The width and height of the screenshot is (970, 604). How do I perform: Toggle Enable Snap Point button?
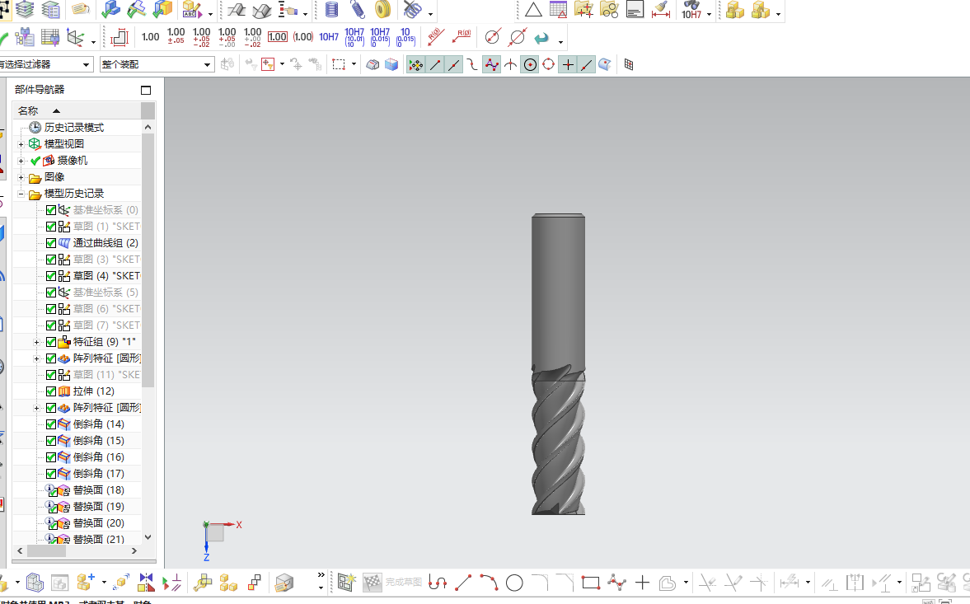coord(416,65)
